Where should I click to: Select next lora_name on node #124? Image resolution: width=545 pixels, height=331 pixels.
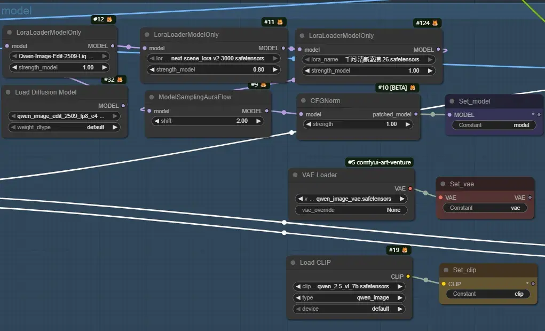430,59
